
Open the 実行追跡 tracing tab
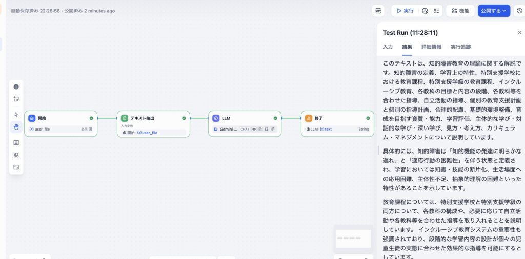(461, 47)
